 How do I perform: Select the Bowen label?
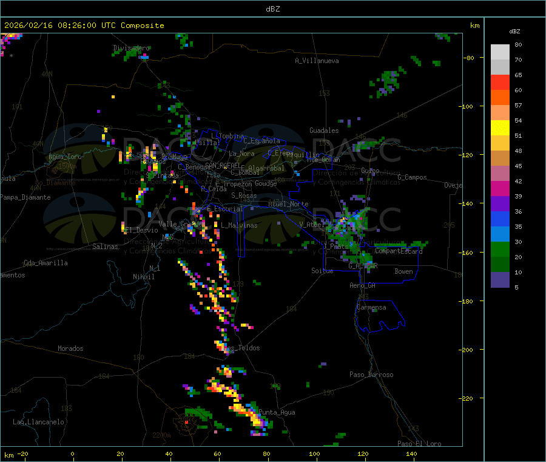click(x=403, y=271)
